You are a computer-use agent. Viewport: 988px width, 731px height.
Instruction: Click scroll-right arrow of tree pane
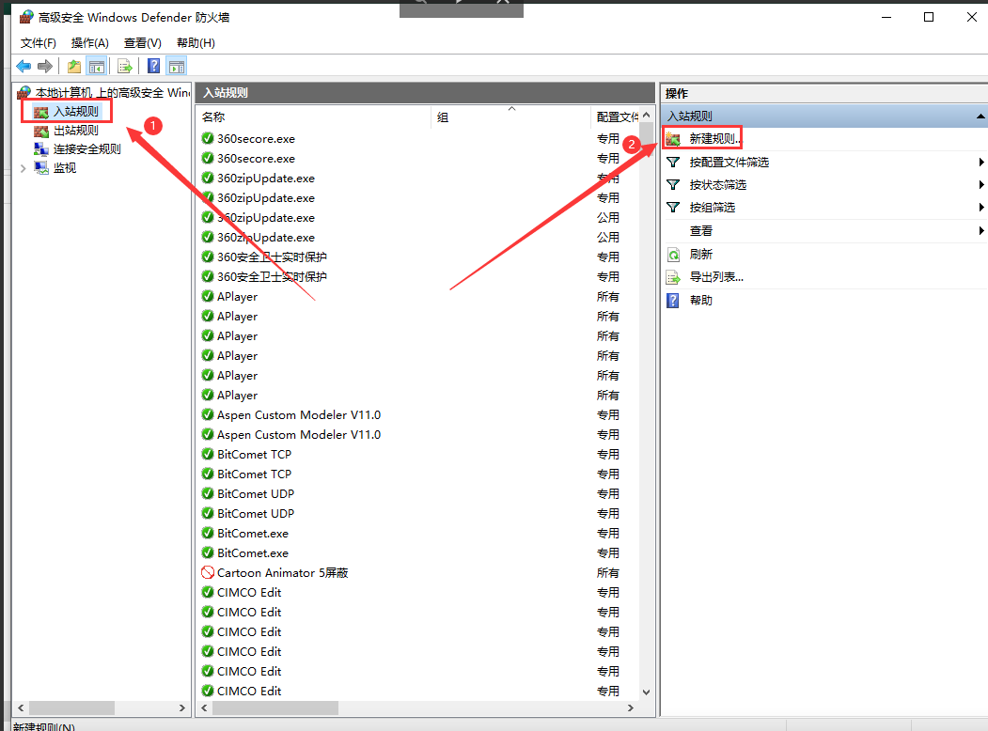coord(182,708)
